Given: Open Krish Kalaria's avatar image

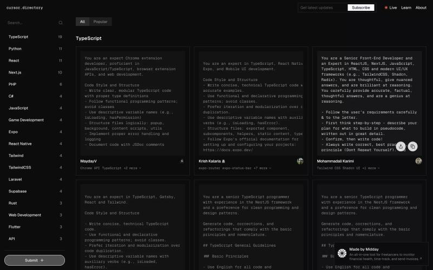Looking at the screenshot, I should tap(300, 161).
